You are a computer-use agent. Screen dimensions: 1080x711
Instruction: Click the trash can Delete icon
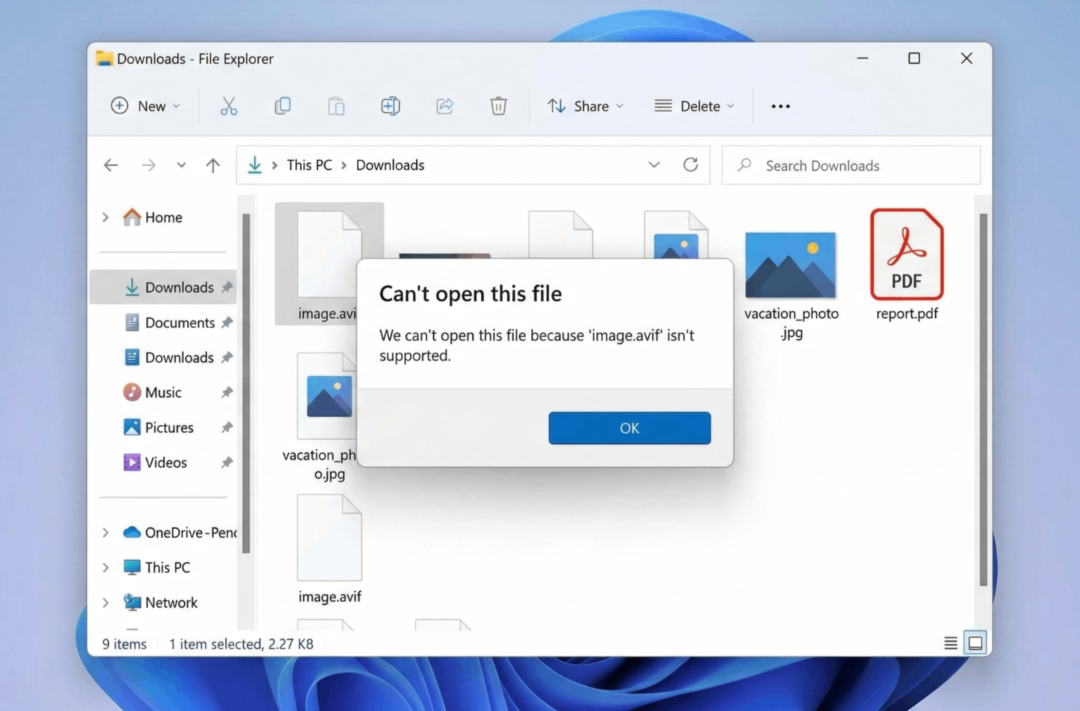499,106
